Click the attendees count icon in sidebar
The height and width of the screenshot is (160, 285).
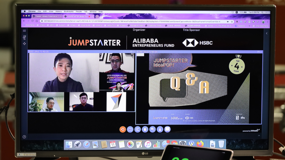coord(24,37)
